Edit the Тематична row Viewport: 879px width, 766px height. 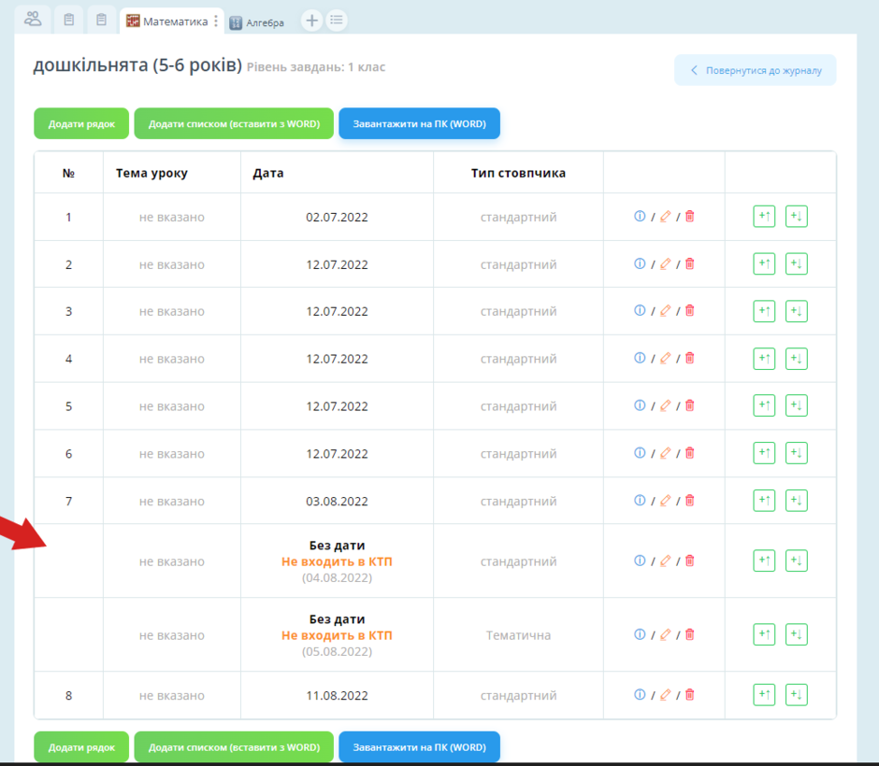tap(666, 634)
